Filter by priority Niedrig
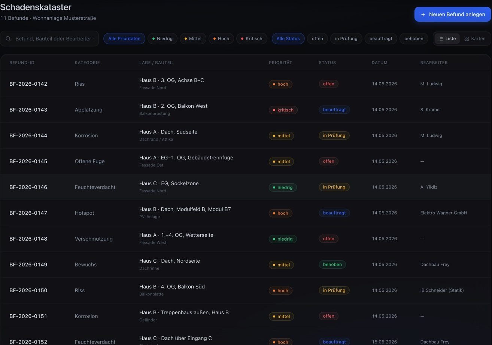This screenshot has width=492, height=345. (x=163, y=39)
